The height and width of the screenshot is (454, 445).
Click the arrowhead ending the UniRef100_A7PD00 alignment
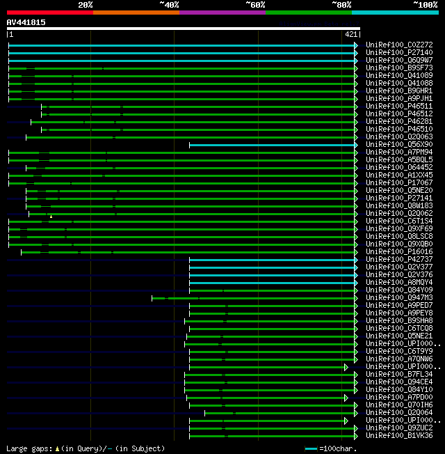click(x=346, y=398)
